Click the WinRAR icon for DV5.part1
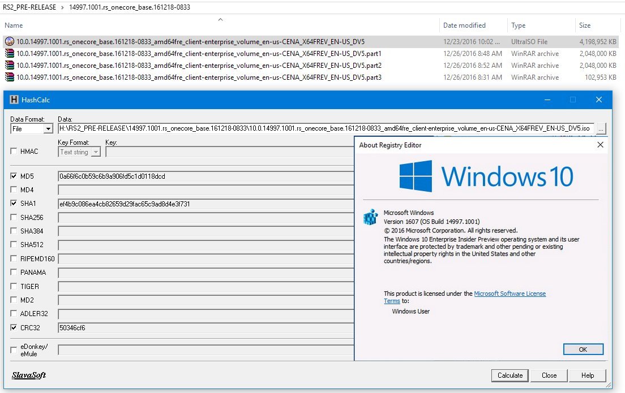 (x=10, y=53)
